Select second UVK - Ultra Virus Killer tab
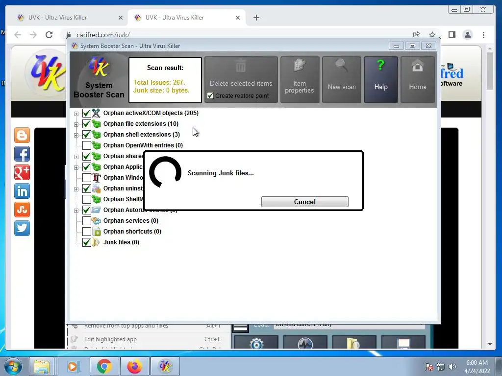 (187, 18)
